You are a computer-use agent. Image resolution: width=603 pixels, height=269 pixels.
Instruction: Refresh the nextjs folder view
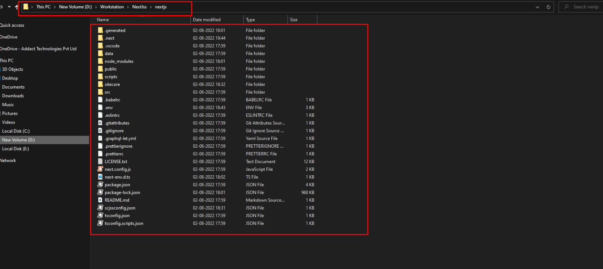[548, 7]
